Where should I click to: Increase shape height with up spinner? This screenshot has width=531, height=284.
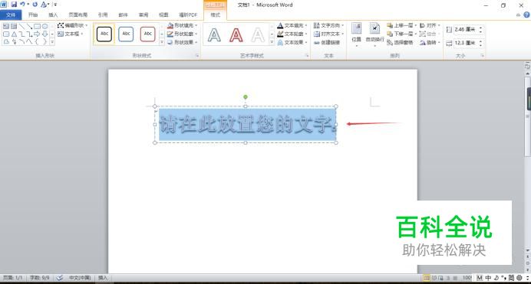pos(480,28)
